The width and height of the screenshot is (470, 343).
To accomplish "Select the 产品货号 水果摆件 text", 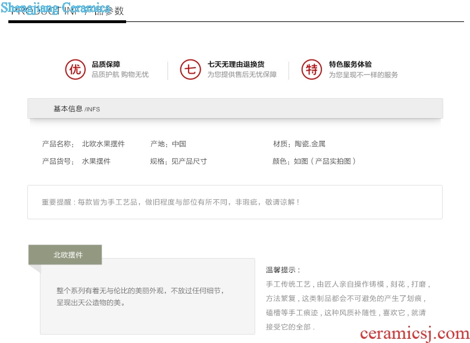I will pyautogui.click(x=76, y=161).
